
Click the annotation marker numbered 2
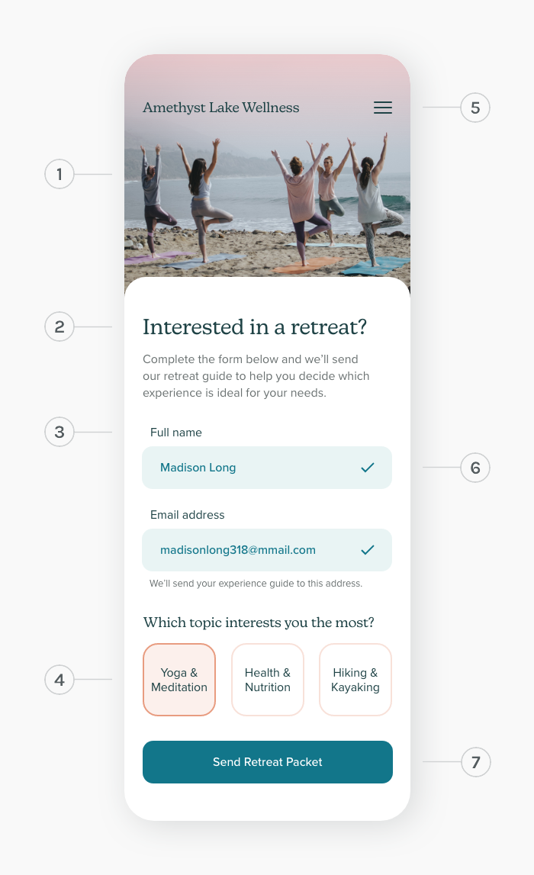[x=59, y=327]
